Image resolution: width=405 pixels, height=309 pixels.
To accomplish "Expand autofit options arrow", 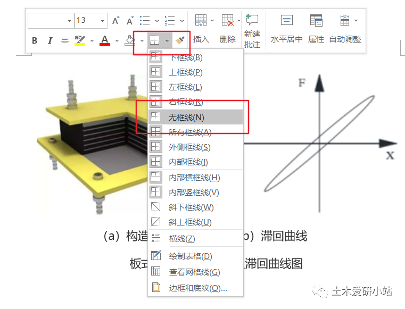I will 356,20.
